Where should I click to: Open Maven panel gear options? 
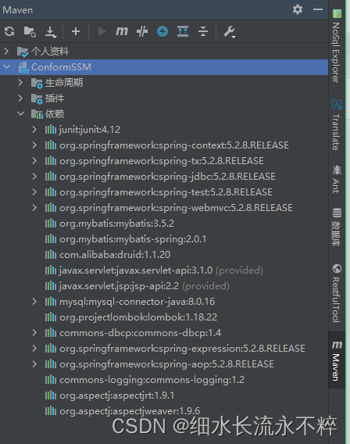(x=298, y=9)
